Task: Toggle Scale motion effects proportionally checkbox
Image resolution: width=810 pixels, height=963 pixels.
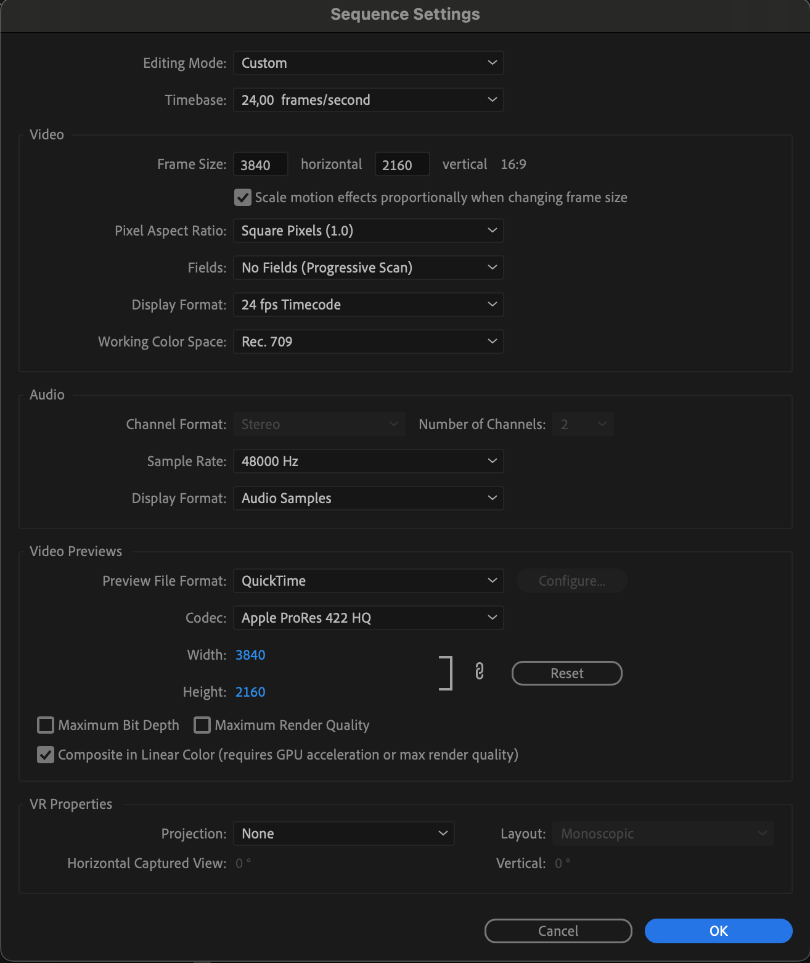Action: click(x=243, y=197)
